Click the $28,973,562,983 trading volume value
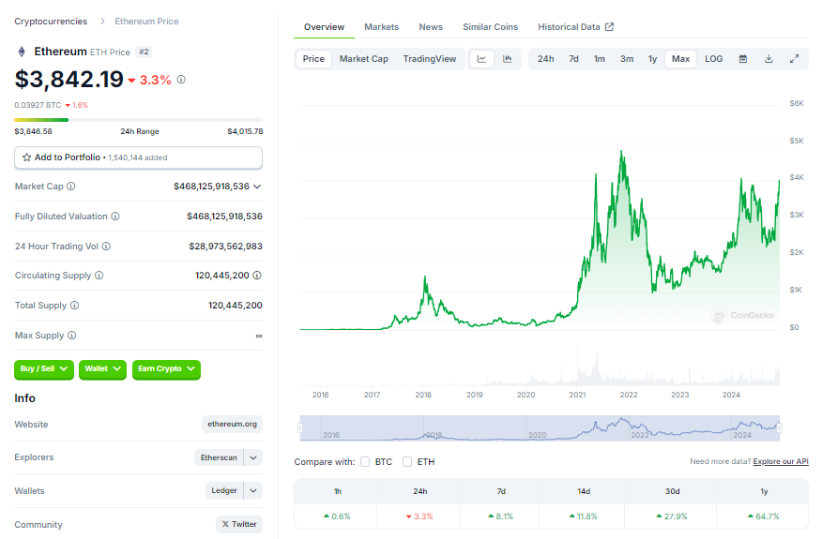822x539 pixels. [x=225, y=246]
